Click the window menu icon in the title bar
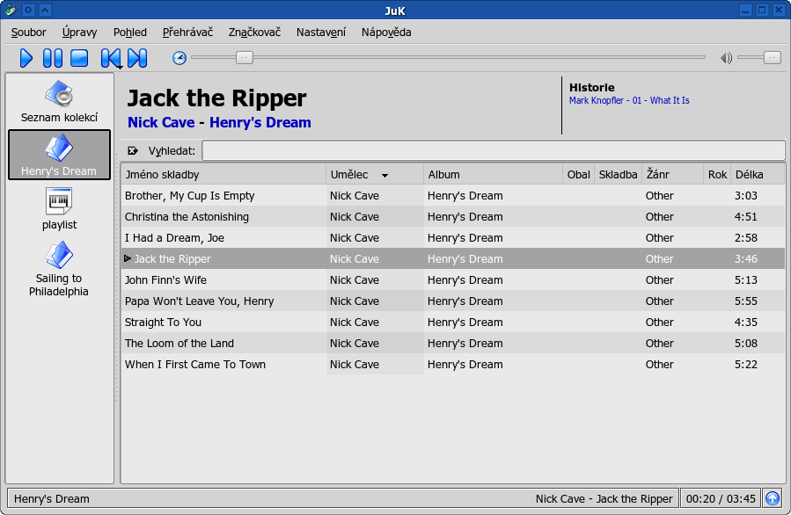 (x=11, y=10)
